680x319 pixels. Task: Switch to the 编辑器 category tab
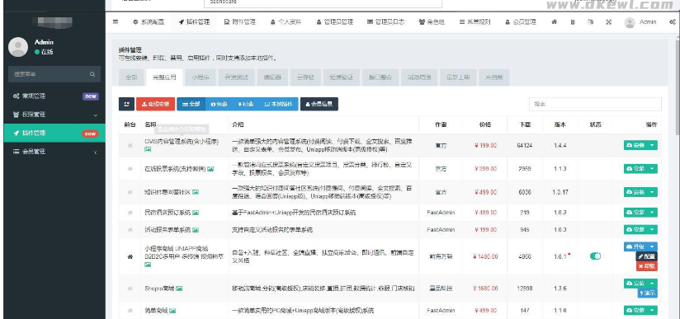coord(272,77)
